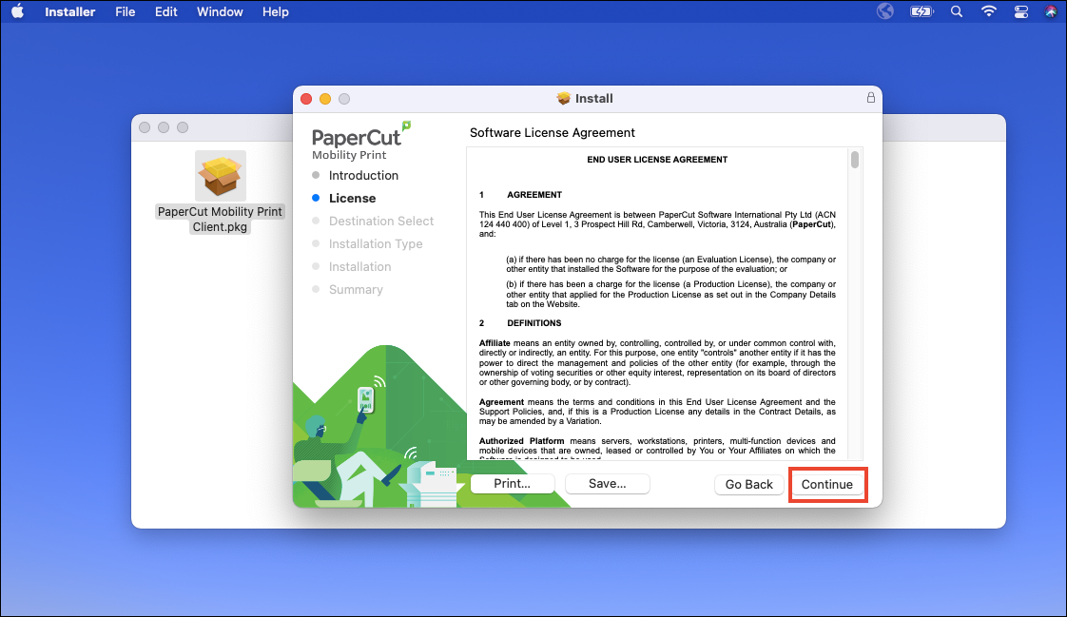Image resolution: width=1067 pixels, height=617 pixels.
Task: Open the Window menu
Action: 220,11
